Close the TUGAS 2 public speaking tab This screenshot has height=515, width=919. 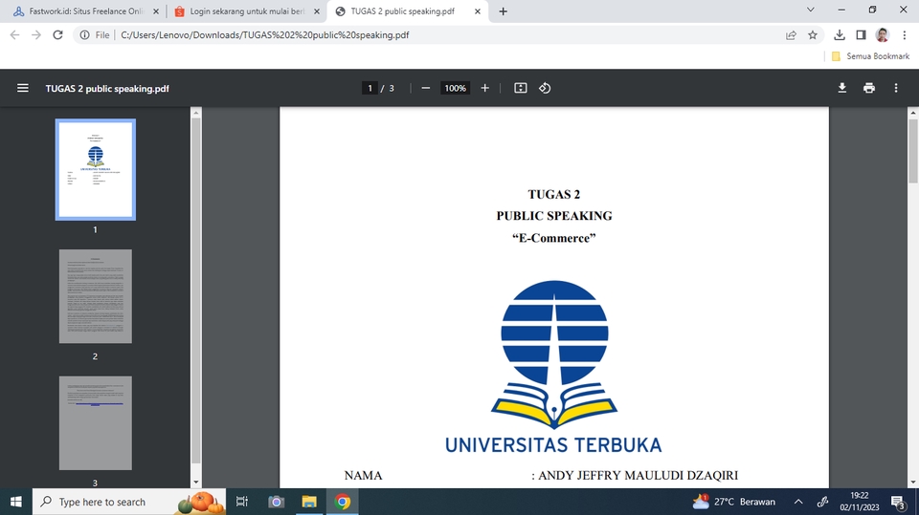[477, 11]
